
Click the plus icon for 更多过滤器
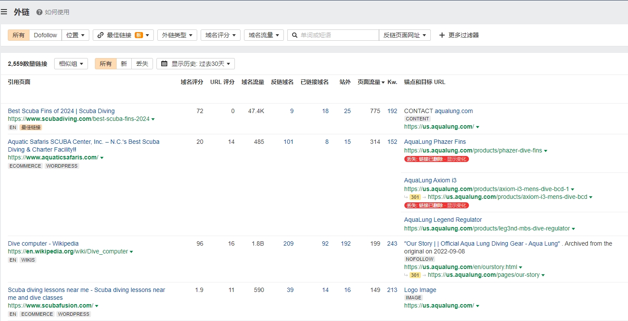click(442, 35)
